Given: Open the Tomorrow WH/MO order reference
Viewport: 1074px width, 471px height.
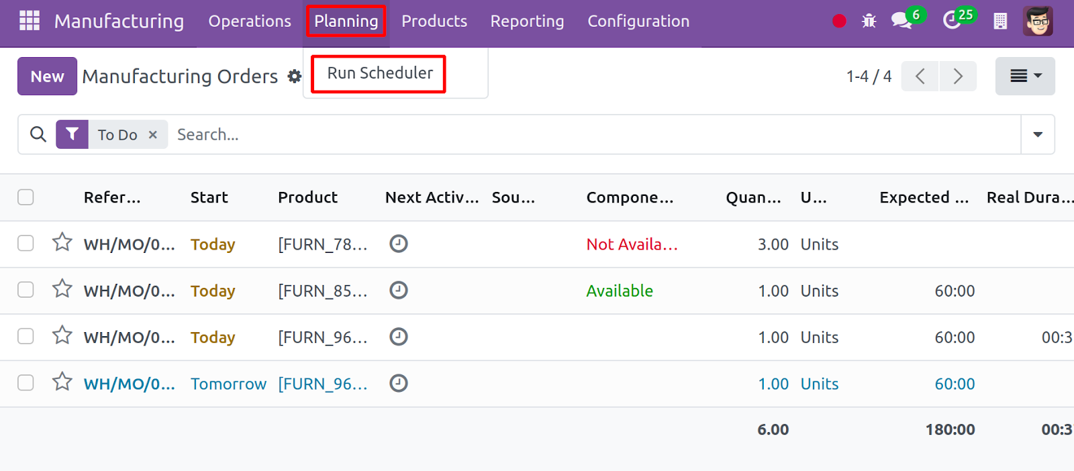Looking at the screenshot, I should (129, 384).
